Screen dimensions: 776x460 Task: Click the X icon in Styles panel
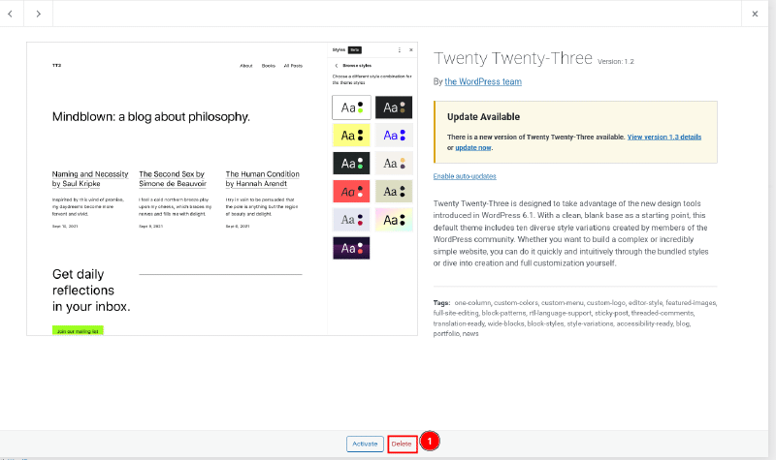tap(410, 49)
